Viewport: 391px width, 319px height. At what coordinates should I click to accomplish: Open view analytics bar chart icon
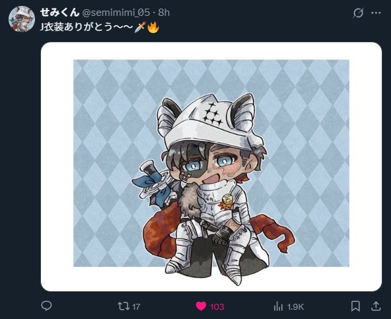pos(278,306)
